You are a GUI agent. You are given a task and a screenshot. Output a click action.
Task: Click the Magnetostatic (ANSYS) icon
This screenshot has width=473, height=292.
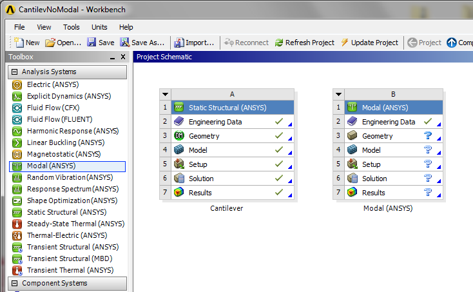pyautogui.click(x=17, y=155)
